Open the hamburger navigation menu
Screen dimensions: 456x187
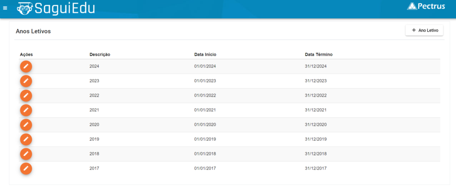click(x=5, y=8)
